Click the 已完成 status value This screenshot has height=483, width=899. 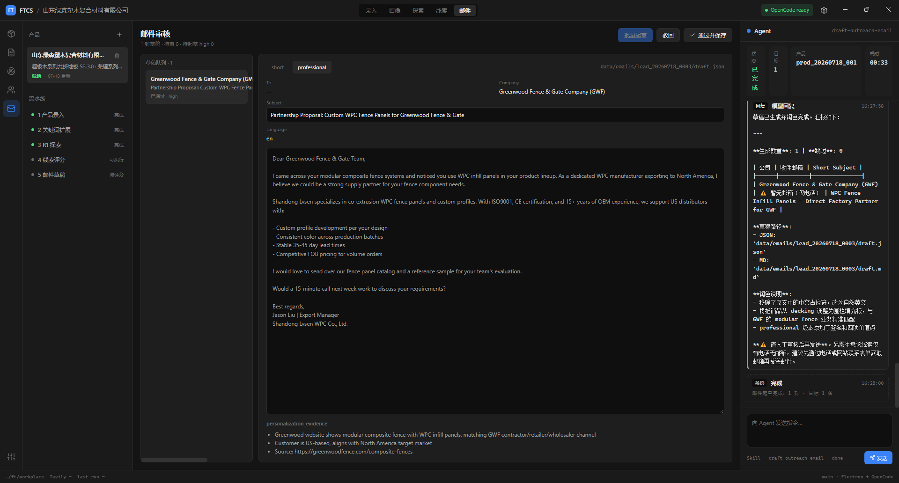(x=755, y=79)
